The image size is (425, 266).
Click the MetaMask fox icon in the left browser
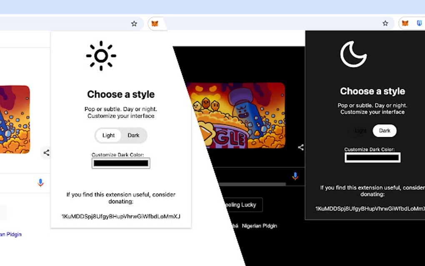click(x=155, y=24)
